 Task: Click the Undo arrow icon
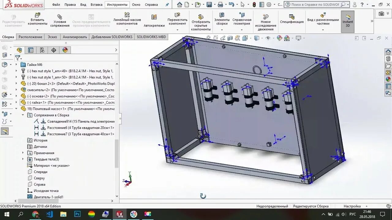pyautogui.click(x=232, y=5)
